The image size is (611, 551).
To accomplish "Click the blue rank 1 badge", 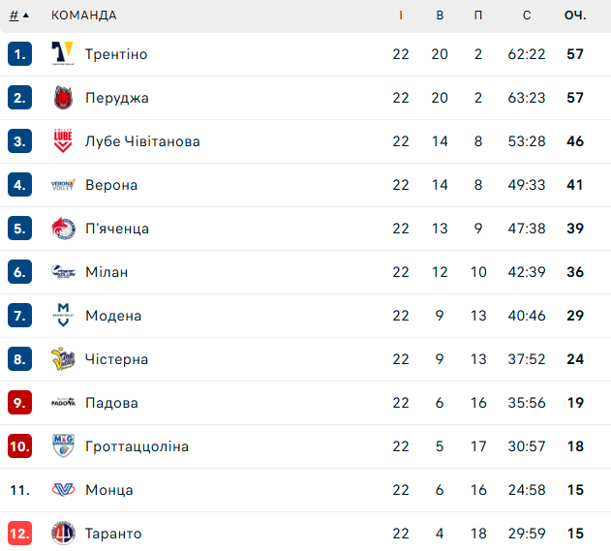I will [x=20, y=54].
